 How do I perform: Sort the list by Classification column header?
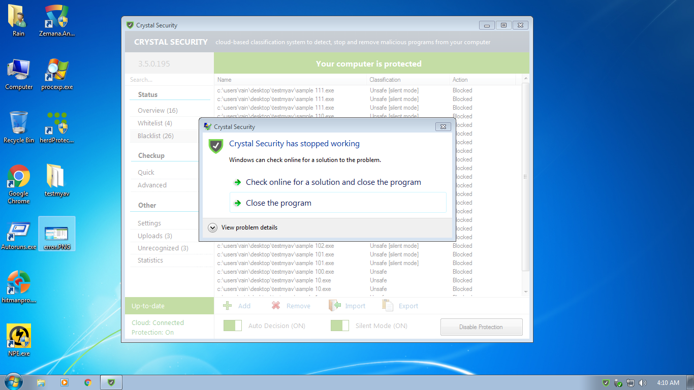408,80
